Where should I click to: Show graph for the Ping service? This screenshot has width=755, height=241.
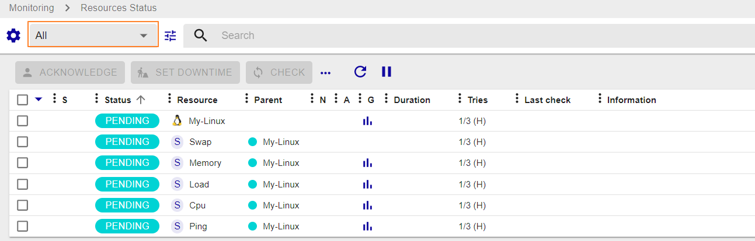[367, 226]
